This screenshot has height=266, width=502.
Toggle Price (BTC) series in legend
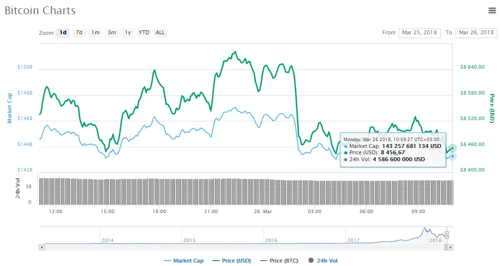click(x=279, y=261)
